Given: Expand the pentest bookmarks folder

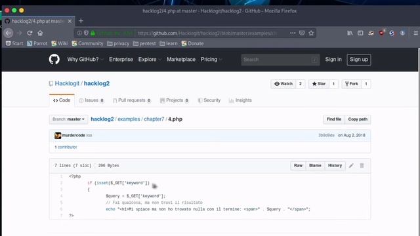Looking at the screenshot, I should [x=144, y=43].
